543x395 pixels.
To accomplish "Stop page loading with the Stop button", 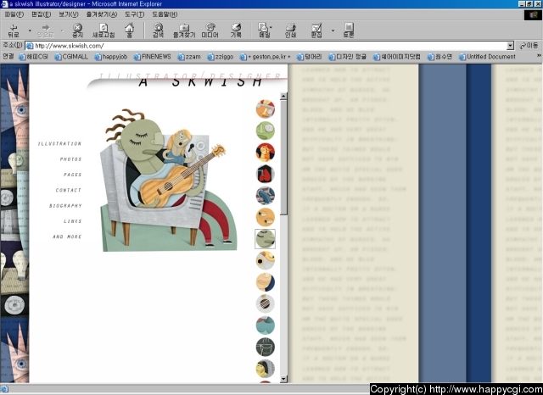I will point(77,31).
